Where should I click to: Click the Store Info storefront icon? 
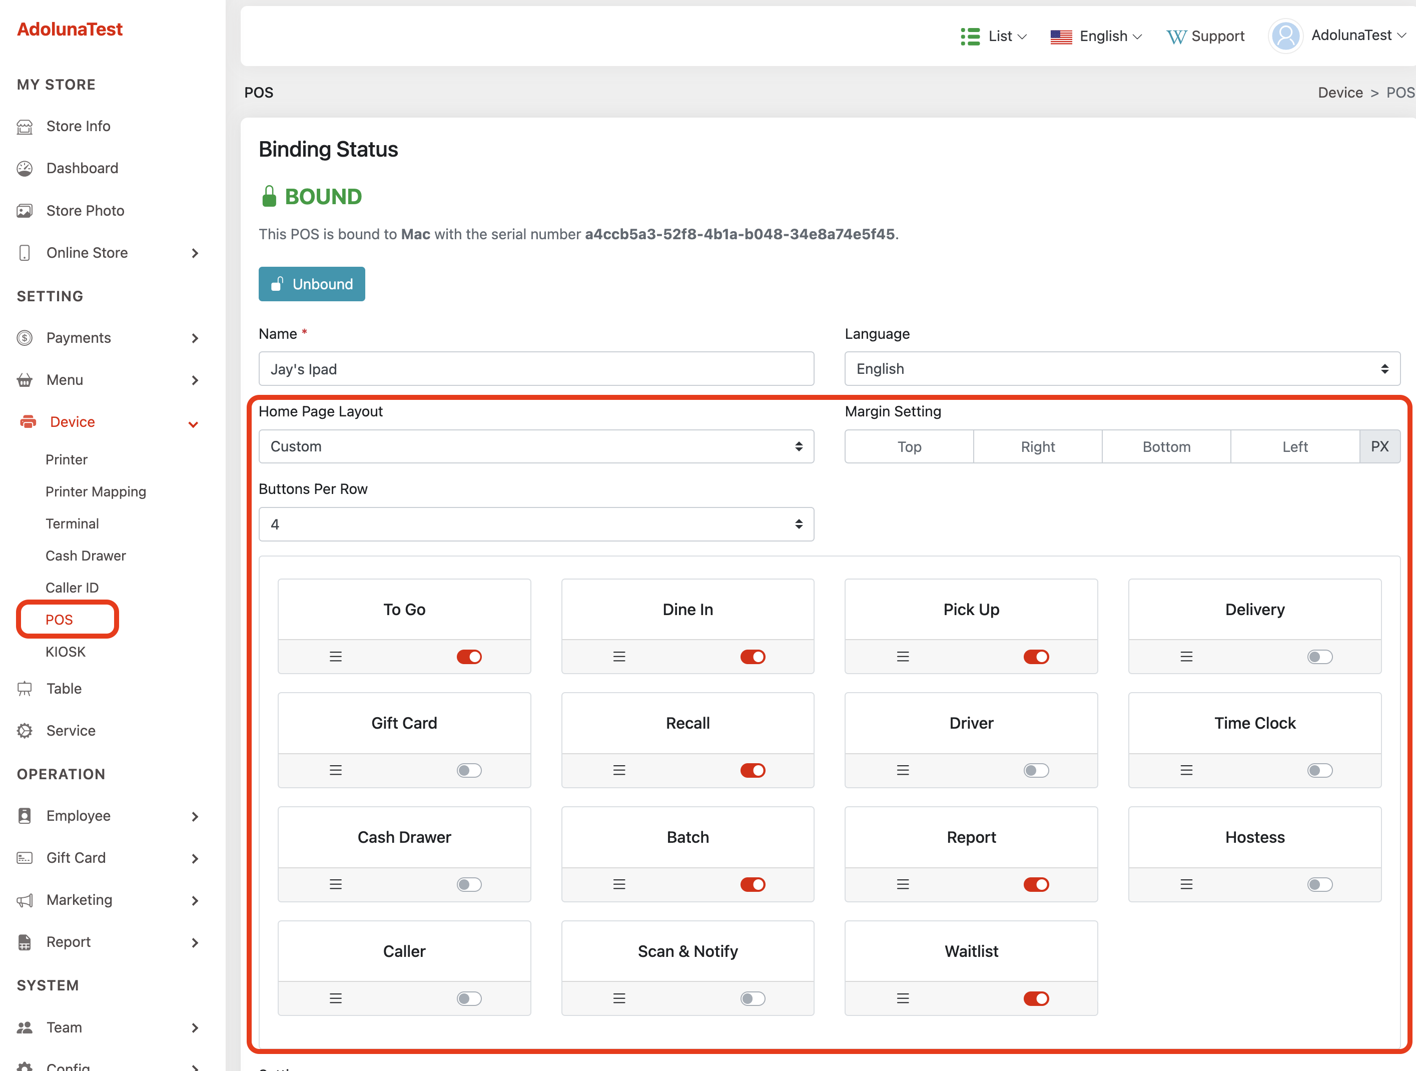click(x=25, y=127)
